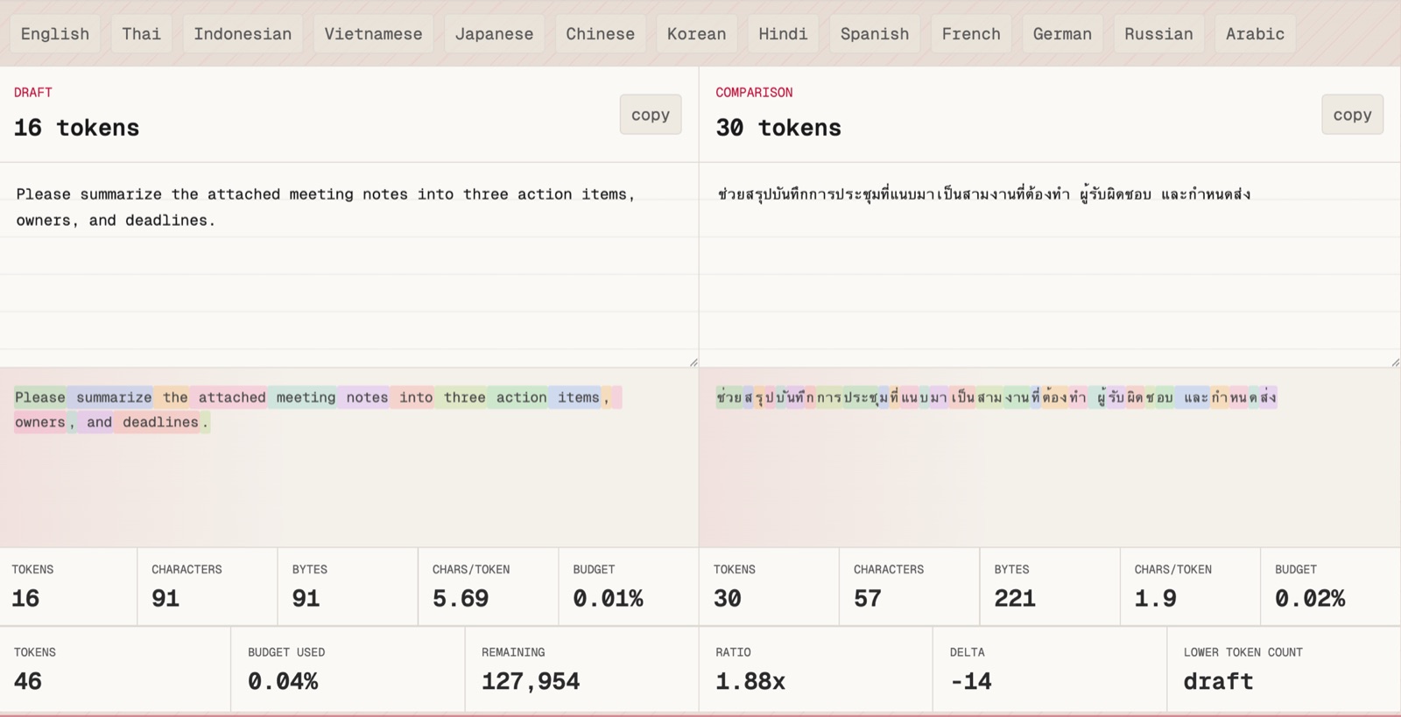Select the English language button
Screen dimensions: 1401x717
[55, 34]
